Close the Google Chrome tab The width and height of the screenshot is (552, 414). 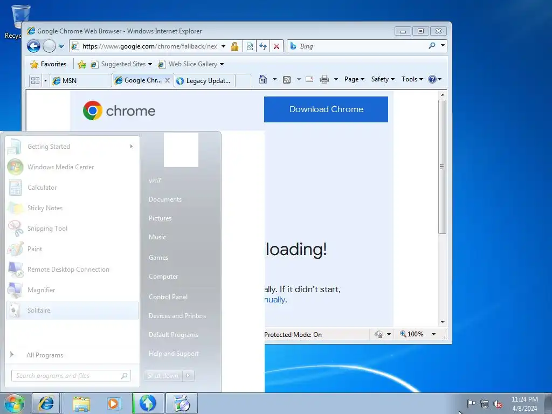coord(168,80)
